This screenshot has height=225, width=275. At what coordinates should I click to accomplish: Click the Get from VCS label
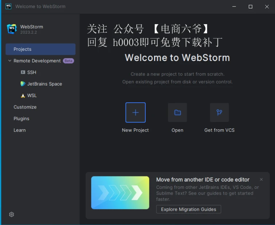tap(219, 130)
